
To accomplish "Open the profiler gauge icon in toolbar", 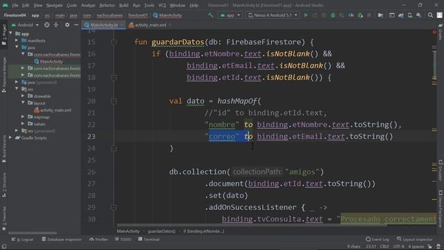I will click(x=351, y=15).
